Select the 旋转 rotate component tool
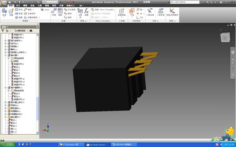Image resolution: width=236 pixels, height=147 pixels. (68, 17)
